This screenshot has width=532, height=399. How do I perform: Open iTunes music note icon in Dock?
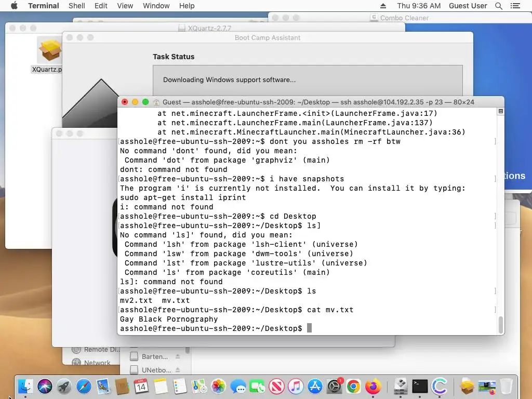tap(296, 387)
